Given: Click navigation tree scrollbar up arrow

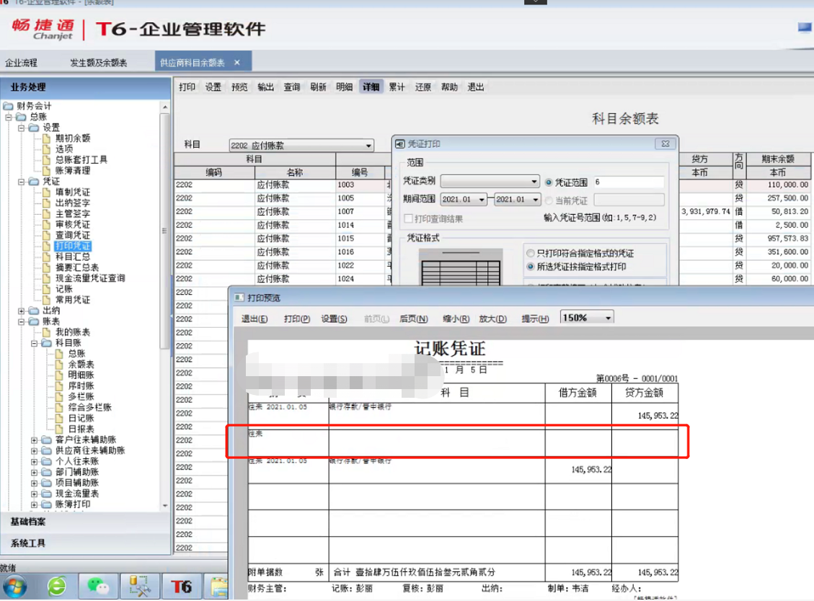Looking at the screenshot, I should [x=165, y=107].
